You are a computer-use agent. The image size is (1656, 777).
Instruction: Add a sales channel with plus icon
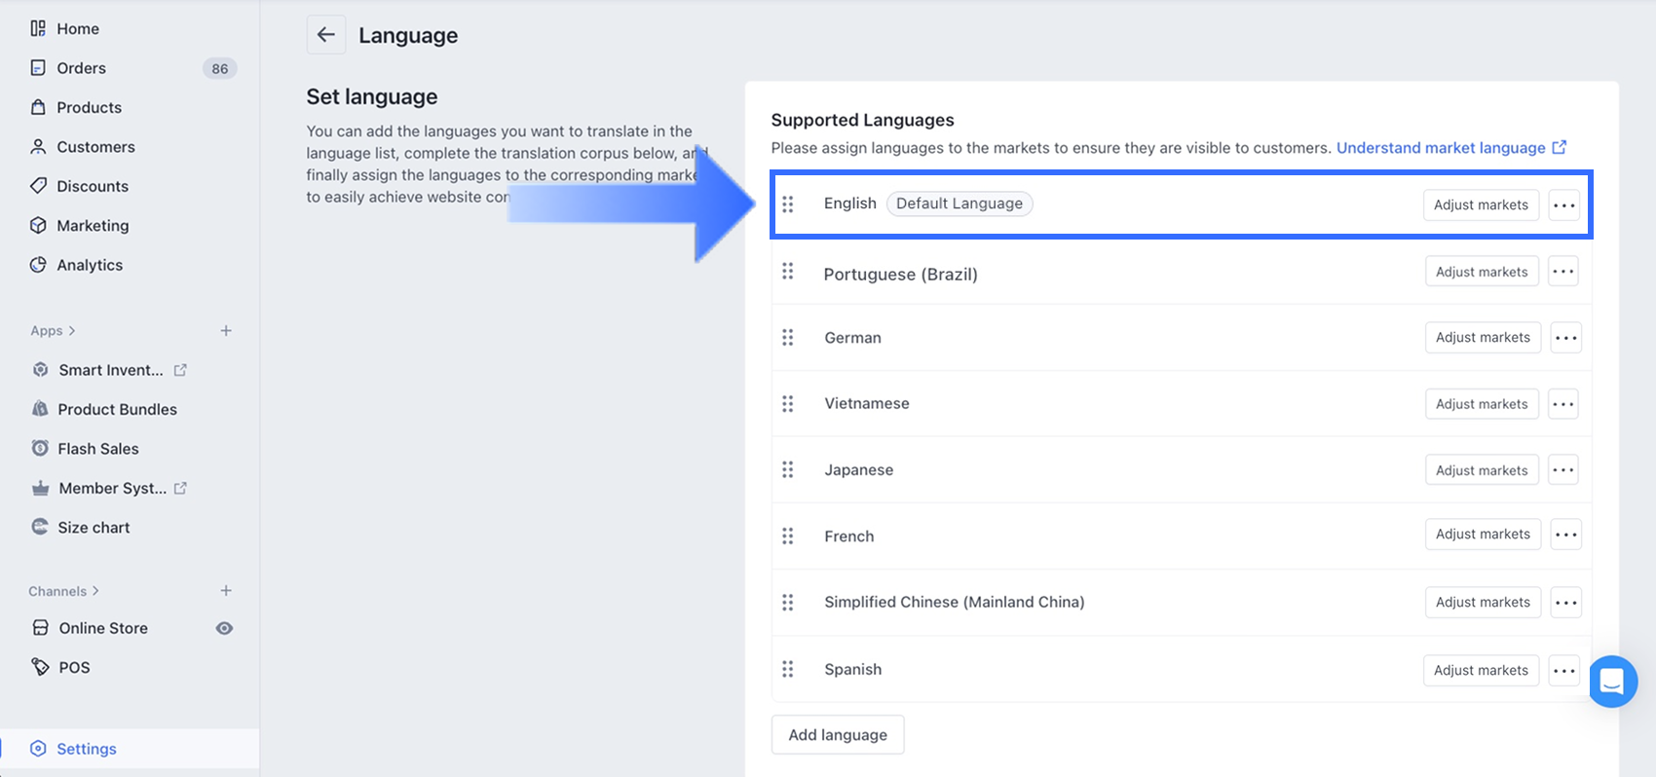tap(226, 591)
